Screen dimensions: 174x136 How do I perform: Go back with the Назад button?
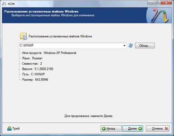tap(111, 128)
